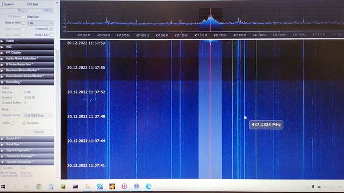Expand the Demodulator Noise Blanker panel
344x193 pixels.
coord(27,76)
